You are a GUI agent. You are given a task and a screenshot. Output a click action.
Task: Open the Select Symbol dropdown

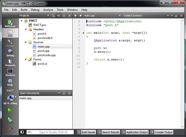click(146, 15)
